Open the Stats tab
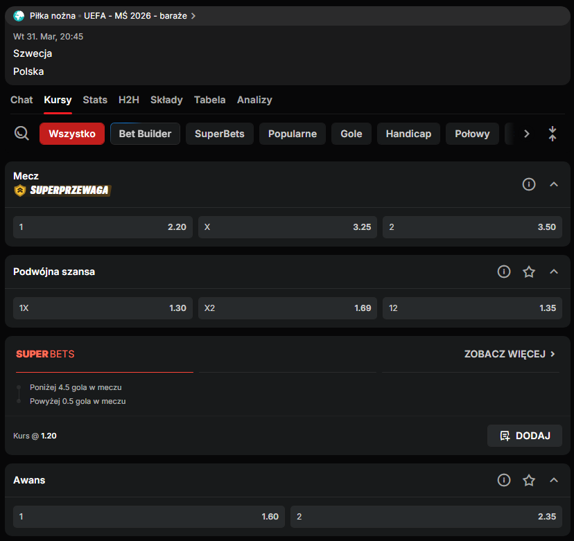 (x=95, y=100)
